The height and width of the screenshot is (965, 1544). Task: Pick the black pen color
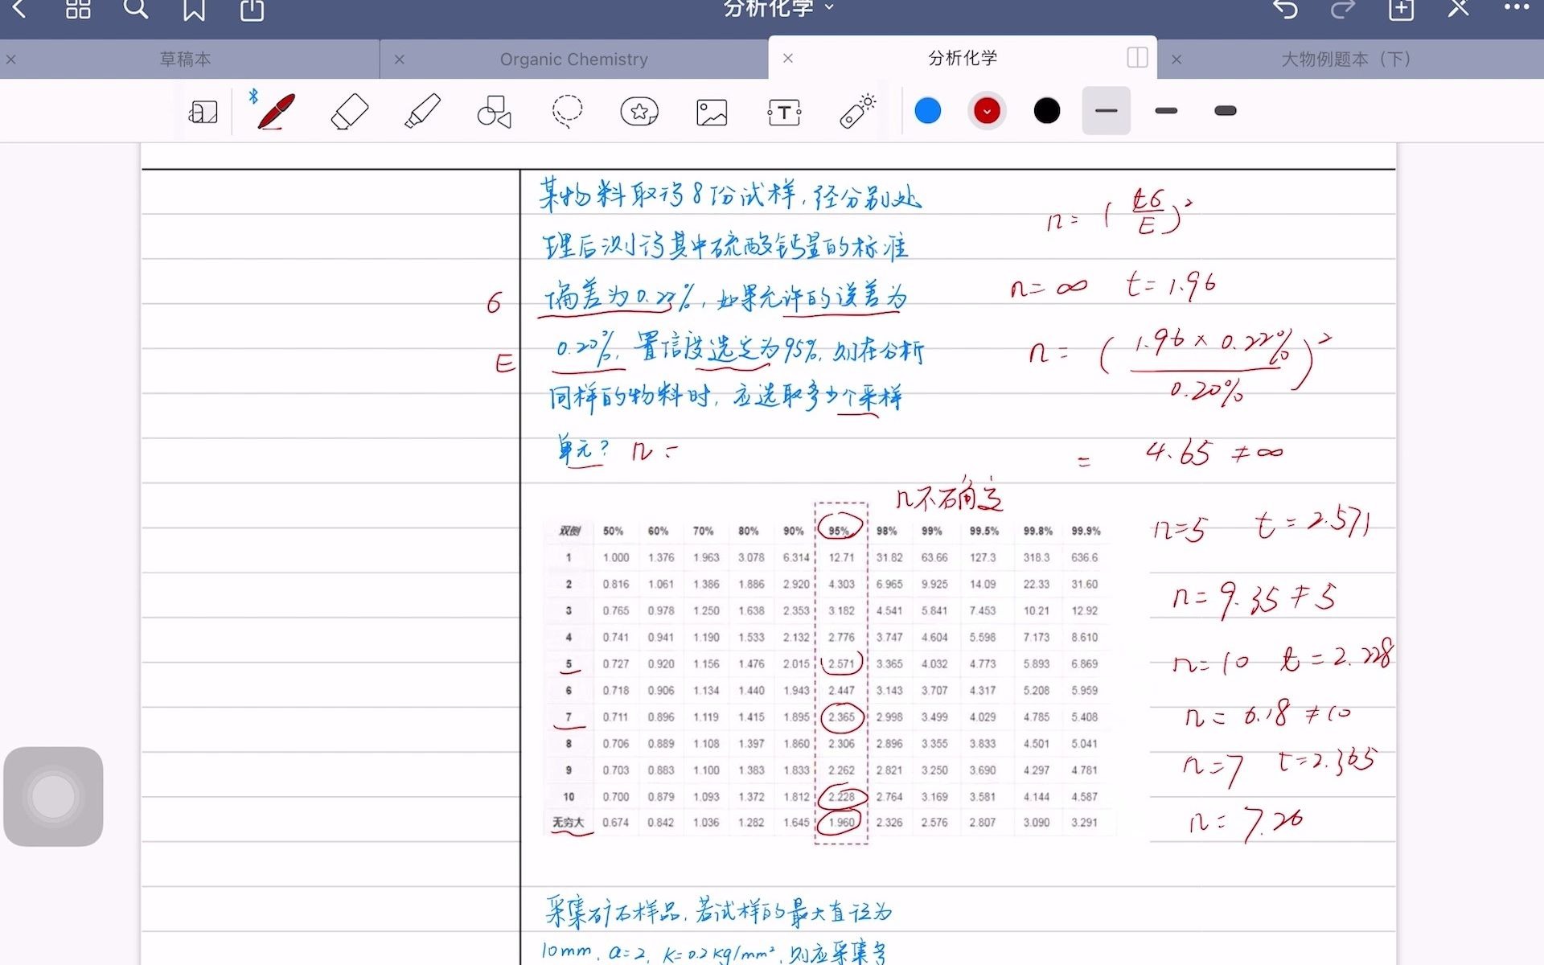(x=1046, y=111)
